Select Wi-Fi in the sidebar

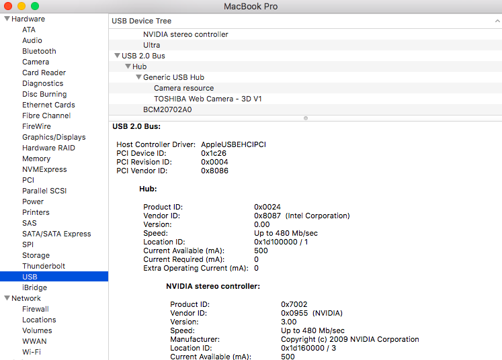32,352
